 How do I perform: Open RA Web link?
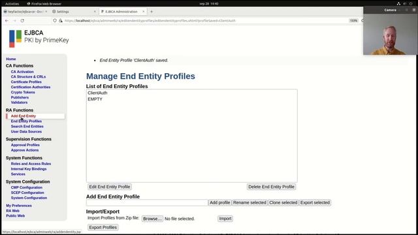pos(12,211)
